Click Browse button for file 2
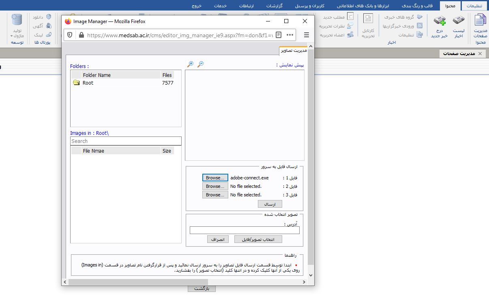Screen dimensions: 489x296 coord(215,186)
